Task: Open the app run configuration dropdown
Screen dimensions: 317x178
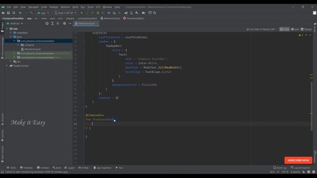Action: point(43,13)
